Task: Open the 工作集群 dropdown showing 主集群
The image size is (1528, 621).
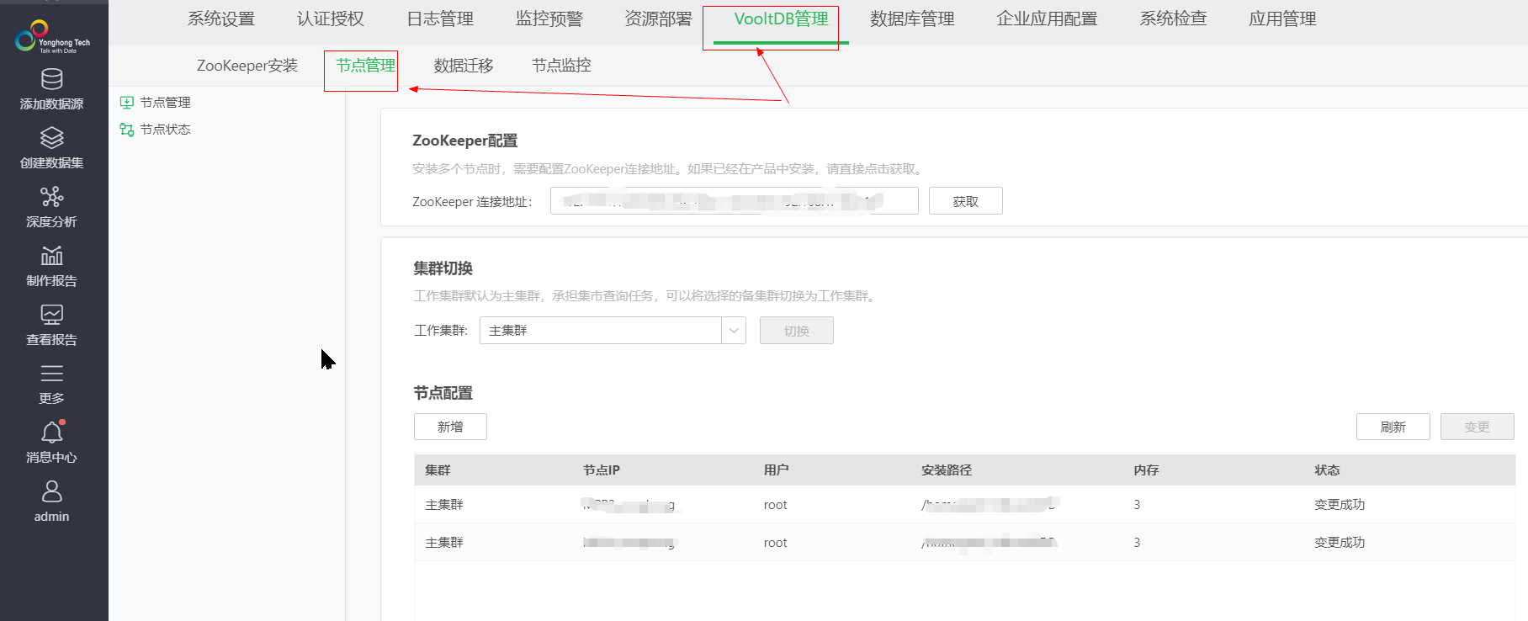Action: 613,331
